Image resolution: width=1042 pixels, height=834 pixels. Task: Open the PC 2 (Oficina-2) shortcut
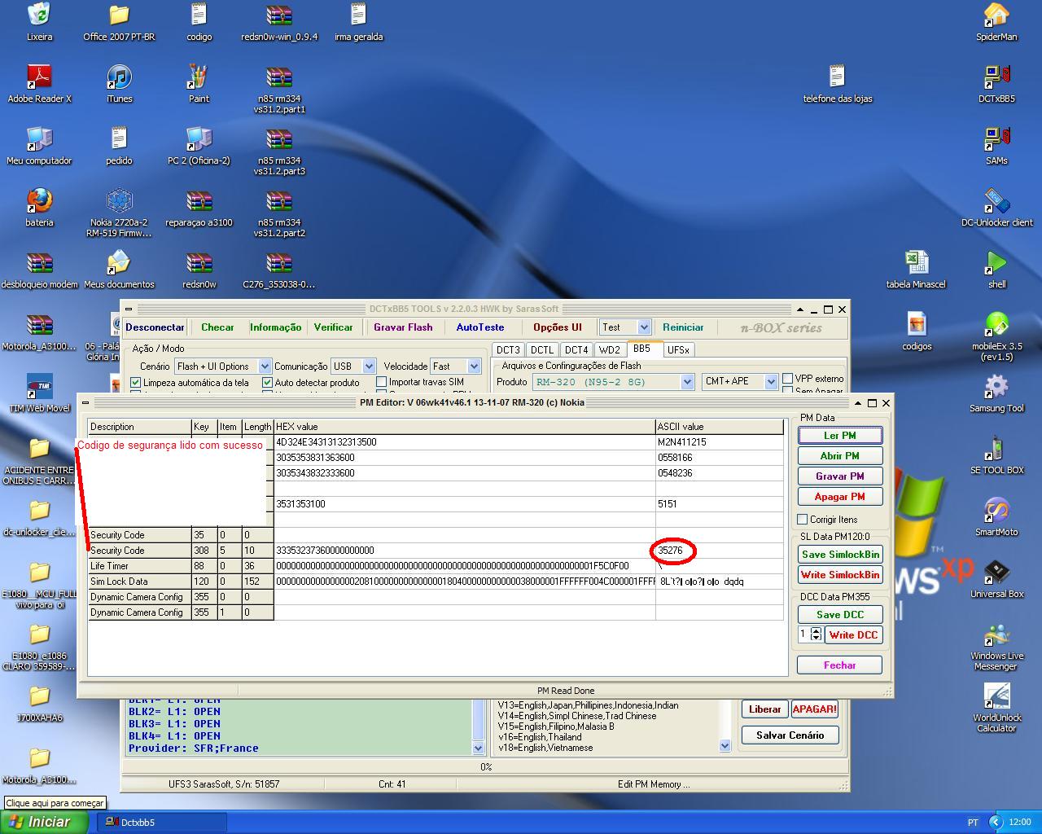[199, 146]
